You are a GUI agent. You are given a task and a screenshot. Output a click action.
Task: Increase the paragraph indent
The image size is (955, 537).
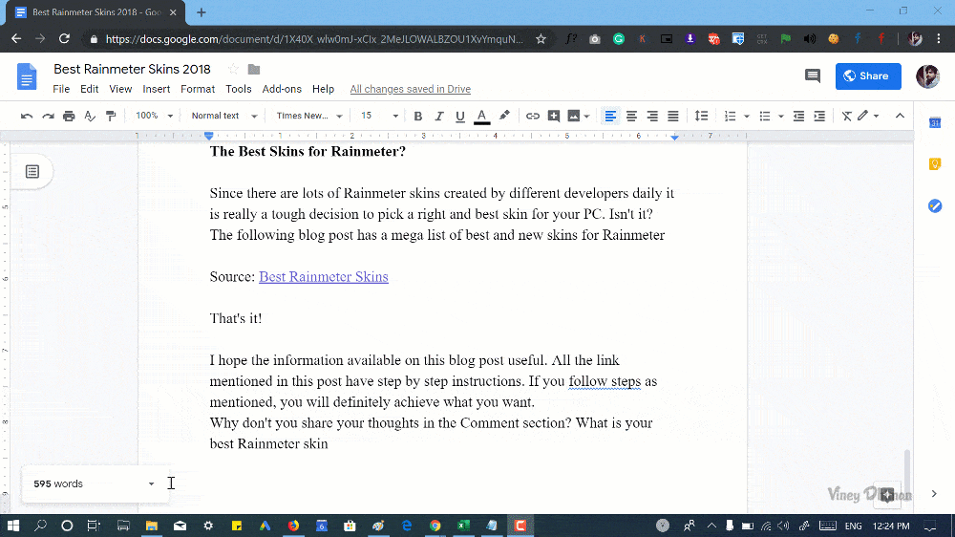[x=819, y=116]
